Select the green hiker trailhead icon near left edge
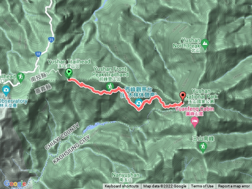Image resolution: width=252 pixels, height=189 pixels. (20, 78)
